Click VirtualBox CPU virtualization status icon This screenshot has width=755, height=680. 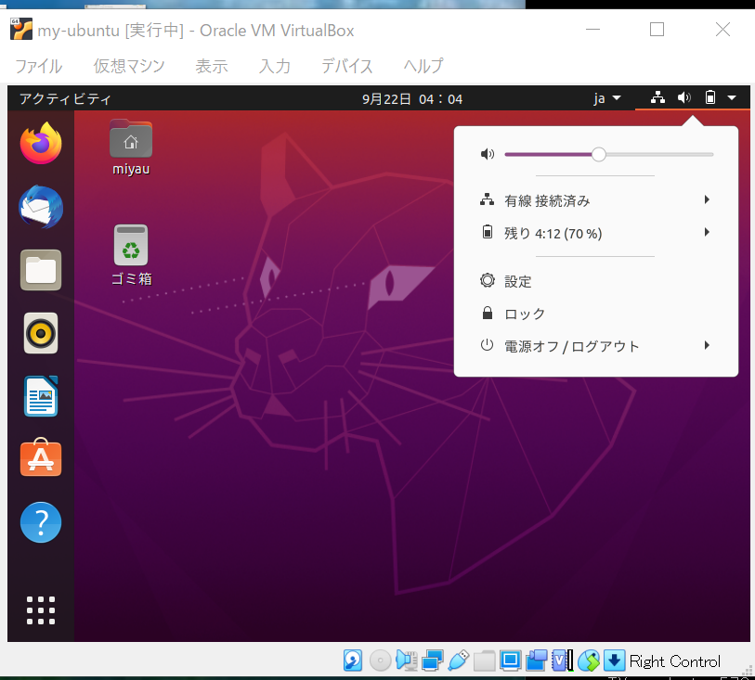562,661
